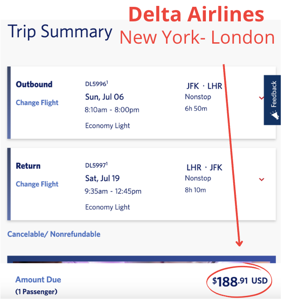Screen dimensions: 283x300
Task: Expand the Return flight details chevron
Action: point(261,180)
